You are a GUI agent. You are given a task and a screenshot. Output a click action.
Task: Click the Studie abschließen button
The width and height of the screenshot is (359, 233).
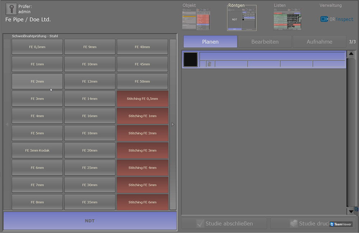224,223
